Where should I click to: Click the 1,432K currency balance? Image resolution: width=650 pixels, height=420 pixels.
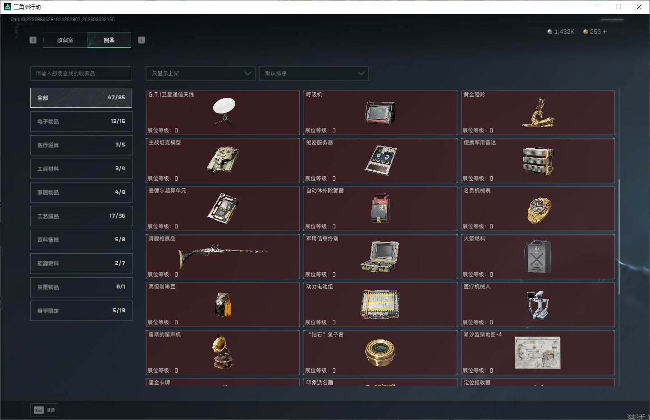pyautogui.click(x=561, y=32)
